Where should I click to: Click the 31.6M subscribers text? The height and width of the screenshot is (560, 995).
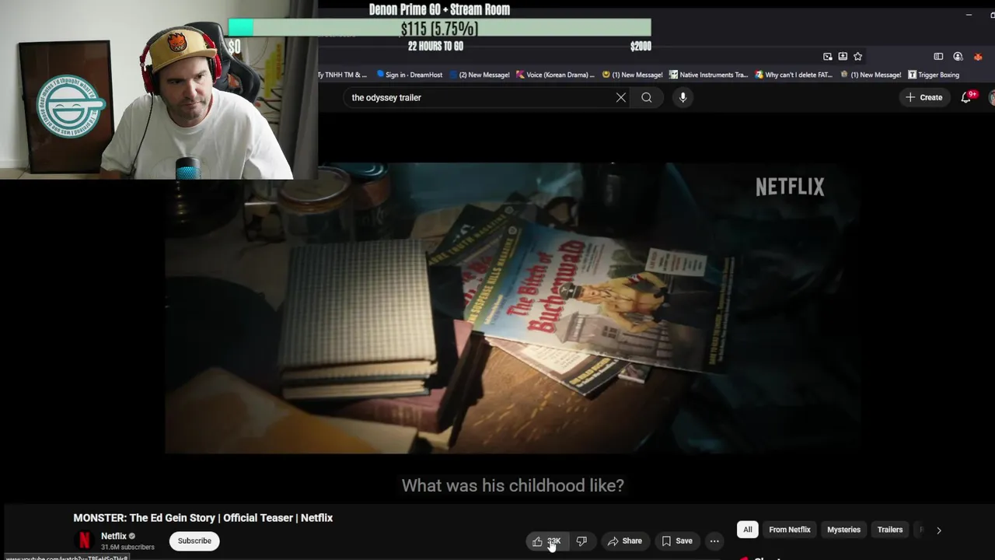point(127,548)
